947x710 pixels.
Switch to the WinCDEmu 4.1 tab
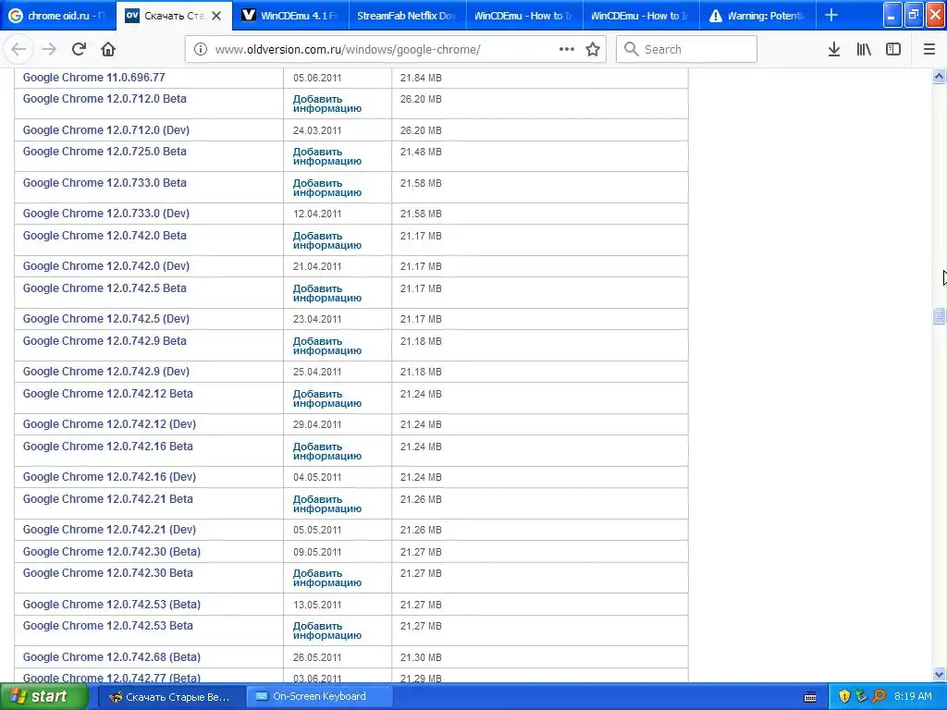click(x=291, y=16)
